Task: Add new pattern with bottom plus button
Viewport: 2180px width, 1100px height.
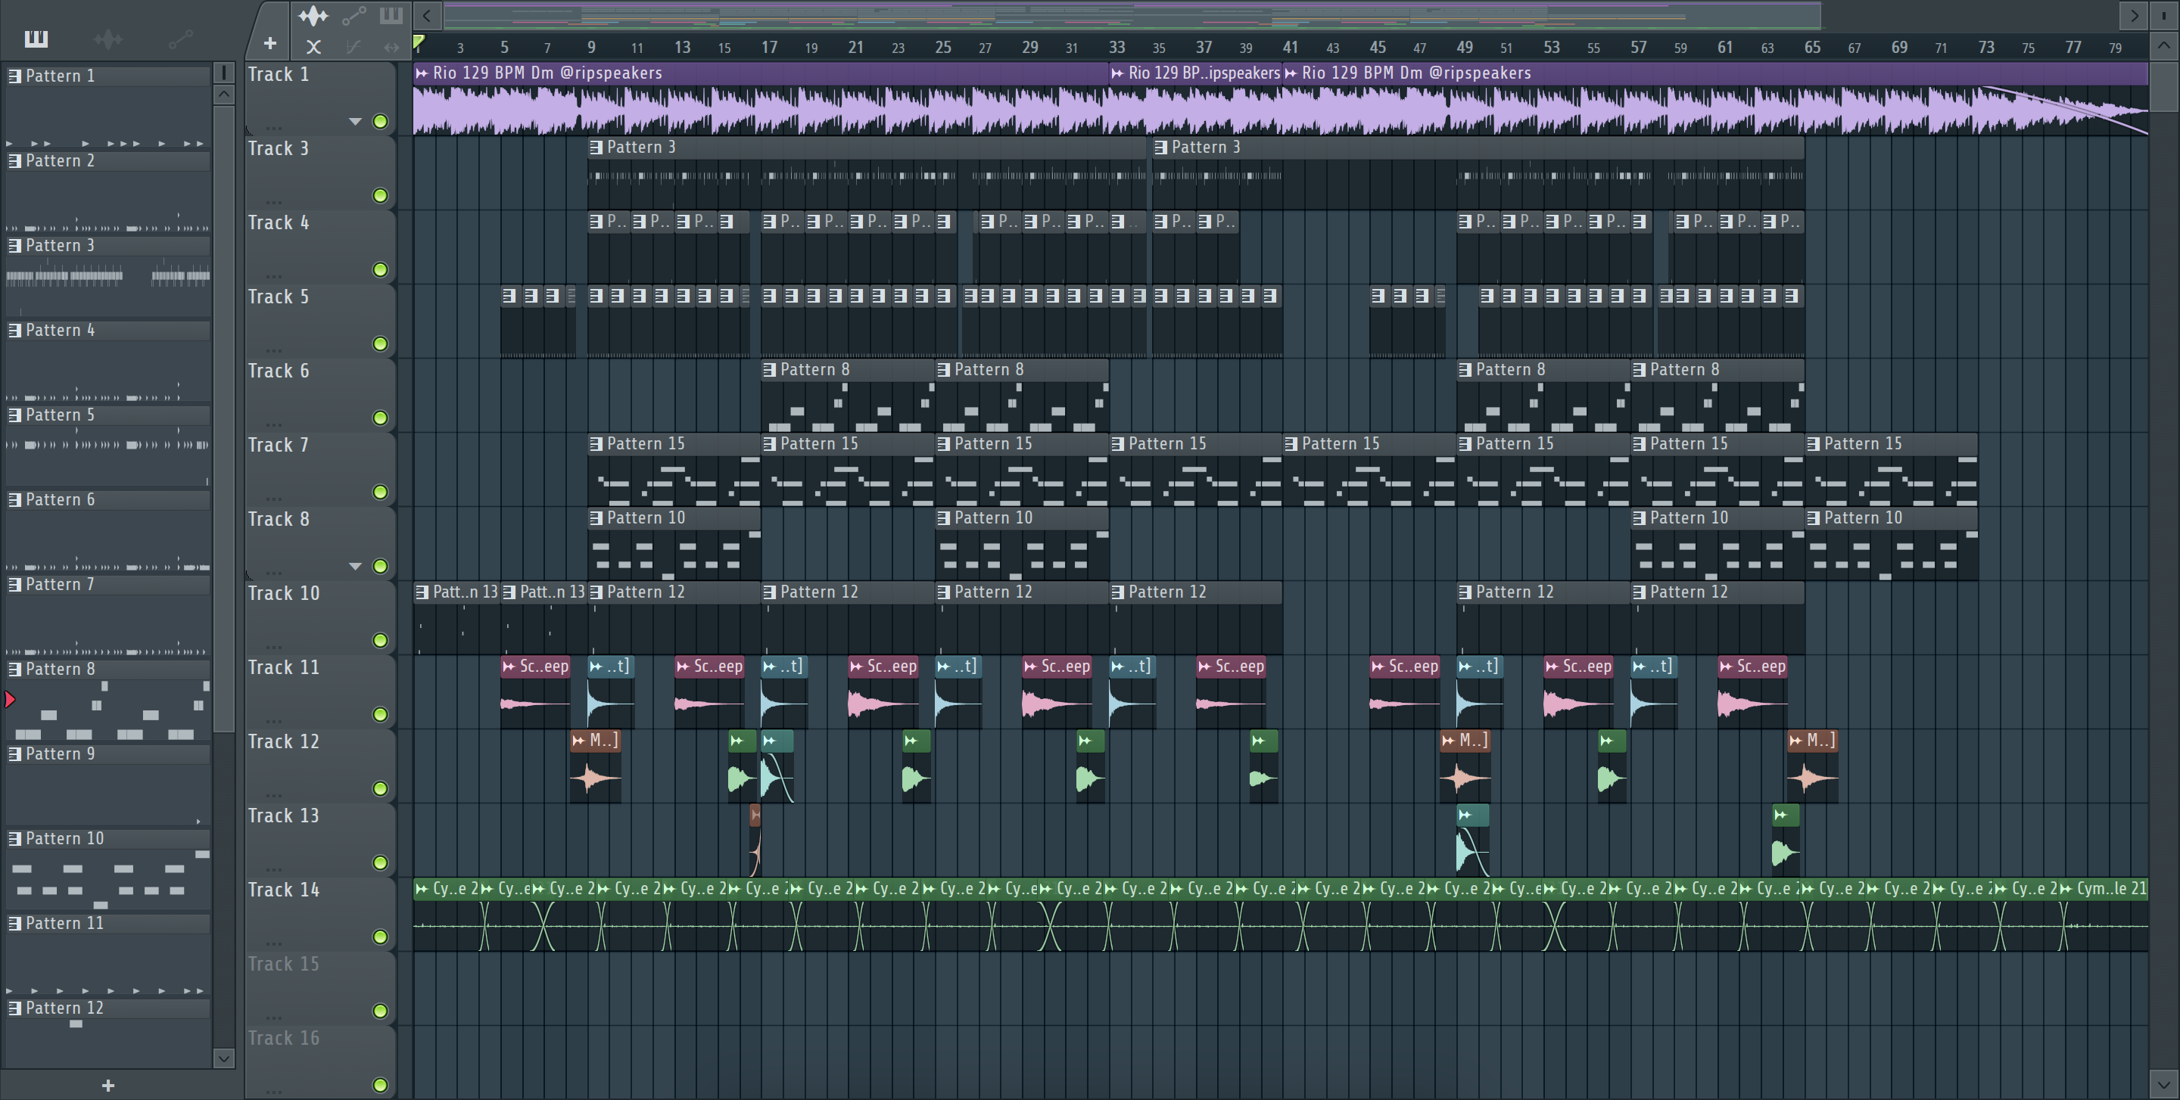Action: click(107, 1086)
